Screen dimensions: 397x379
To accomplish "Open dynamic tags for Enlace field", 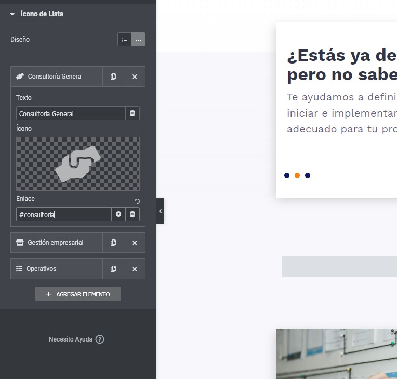I will coord(133,214).
